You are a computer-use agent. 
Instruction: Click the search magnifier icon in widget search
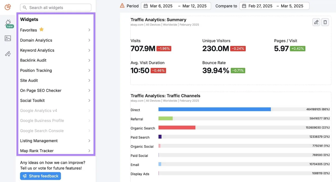click(x=25, y=8)
